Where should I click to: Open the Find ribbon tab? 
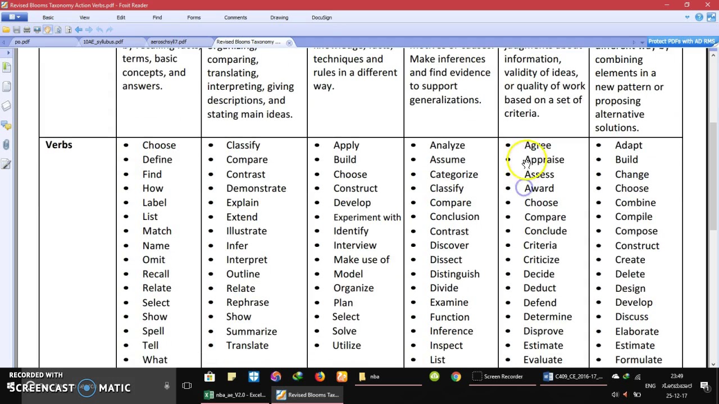157,17
